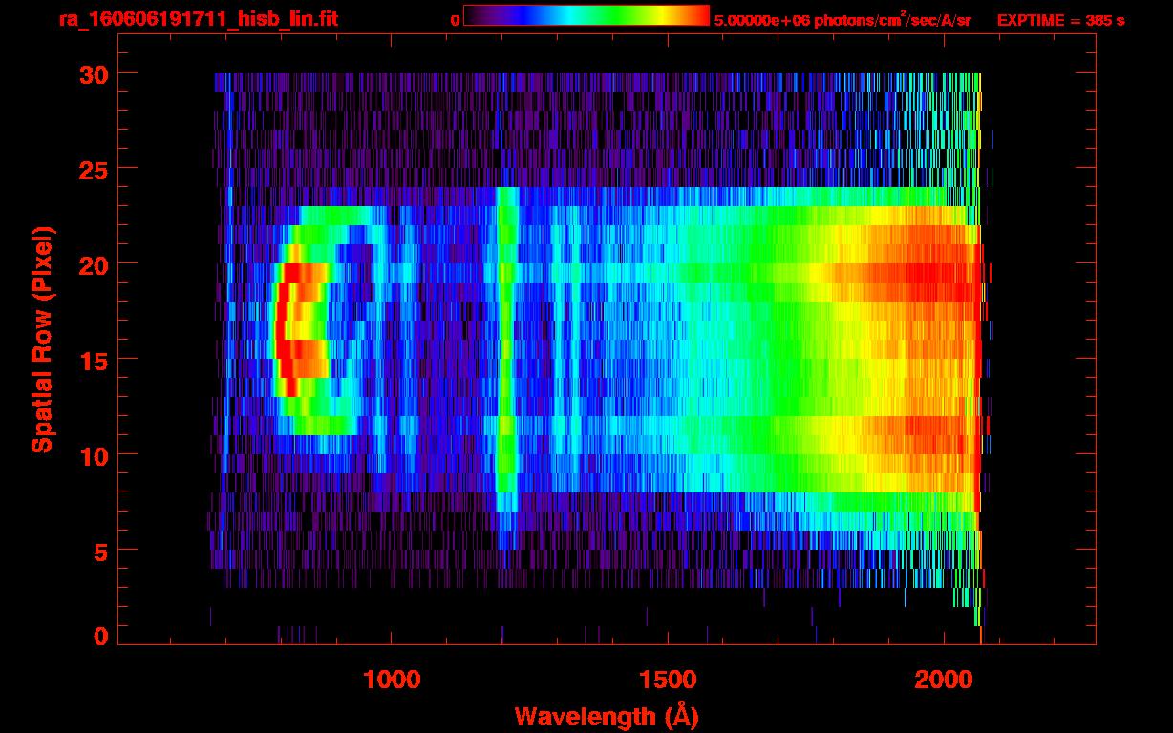The height and width of the screenshot is (733, 1173).
Task: Click the 1500 wavelength tick label
Action: click(667, 680)
